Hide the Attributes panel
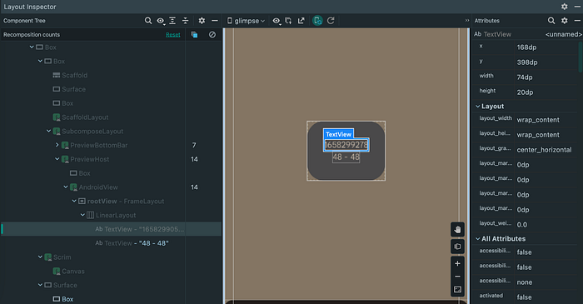This screenshot has width=583, height=304. pos(577,21)
